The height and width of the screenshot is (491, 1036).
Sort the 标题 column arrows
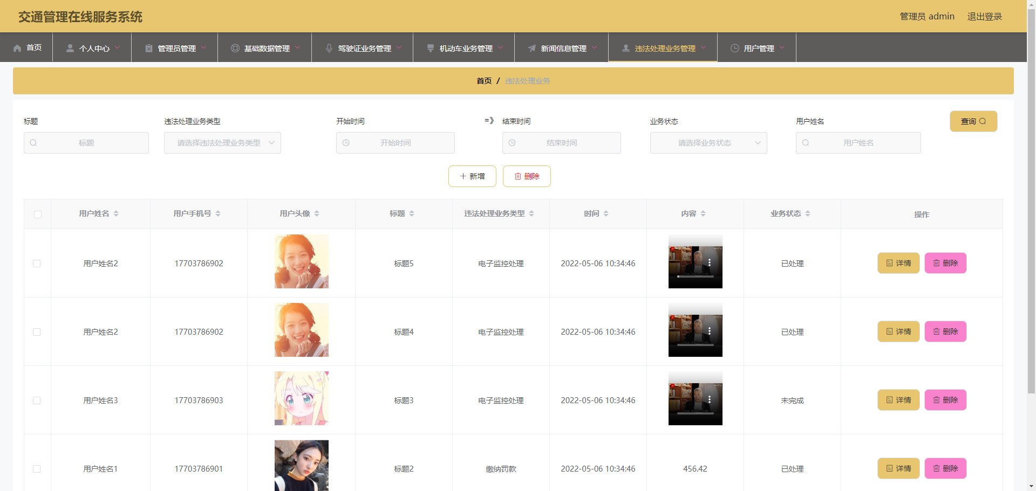tap(412, 214)
